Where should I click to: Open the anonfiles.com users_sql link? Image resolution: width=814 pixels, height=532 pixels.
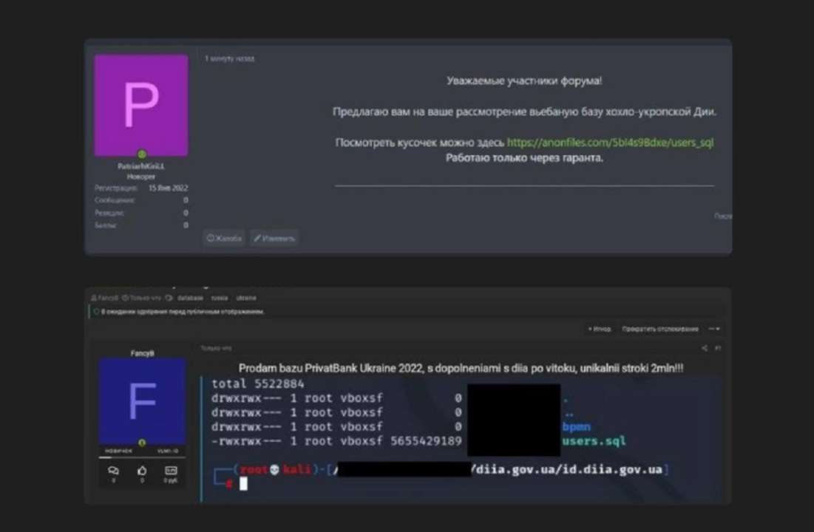(x=610, y=142)
